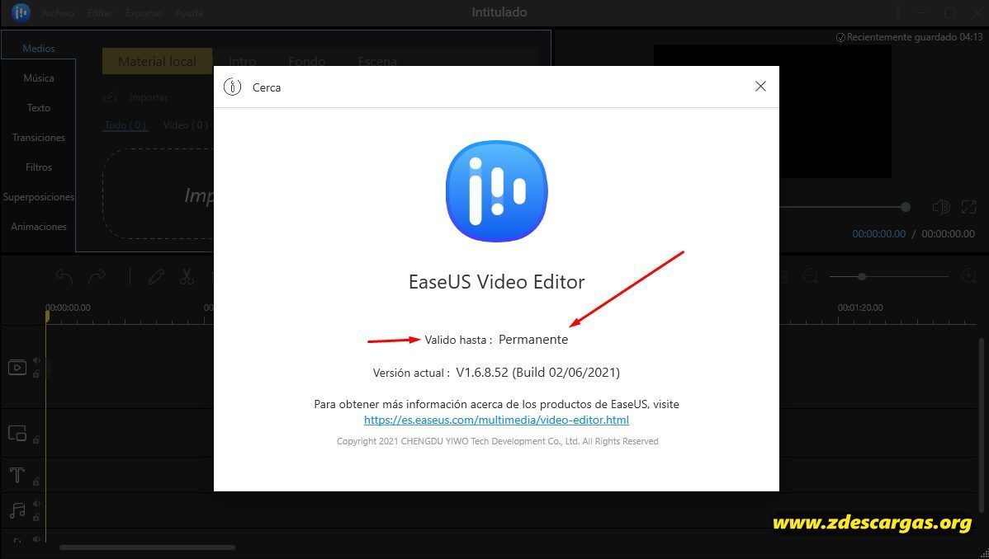Select the pencil Edit tool

coord(156,277)
